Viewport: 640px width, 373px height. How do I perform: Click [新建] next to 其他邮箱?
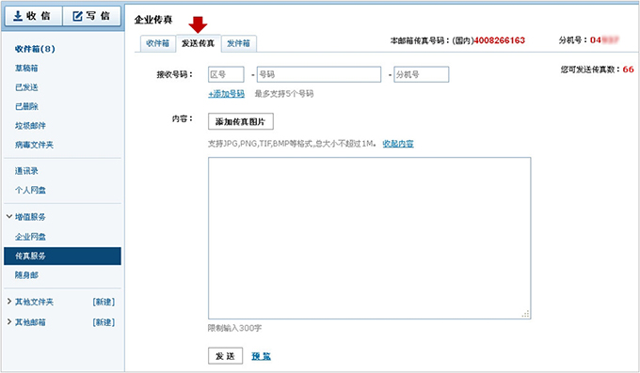(x=104, y=322)
